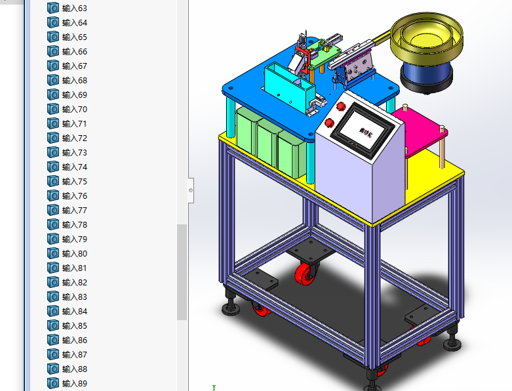Click the part icon beside 输入78
This screenshot has width=512, height=391.
[53, 224]
